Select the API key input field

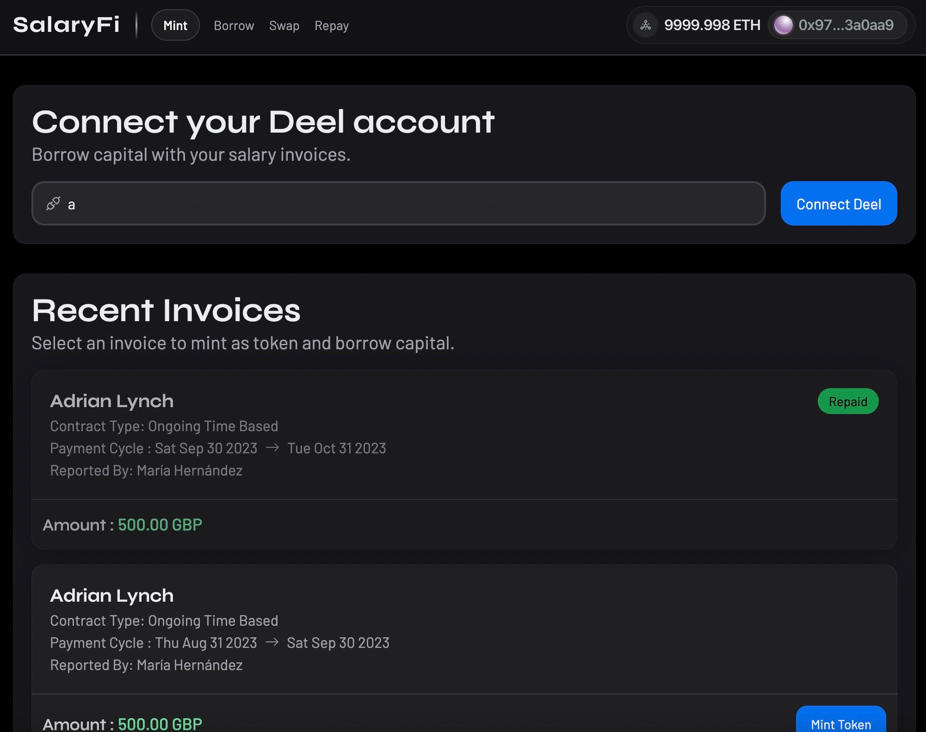398,203
